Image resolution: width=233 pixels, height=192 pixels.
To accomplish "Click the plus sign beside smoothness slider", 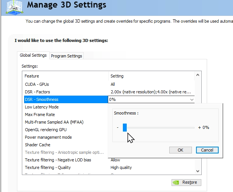I will (x=199, y=127).
